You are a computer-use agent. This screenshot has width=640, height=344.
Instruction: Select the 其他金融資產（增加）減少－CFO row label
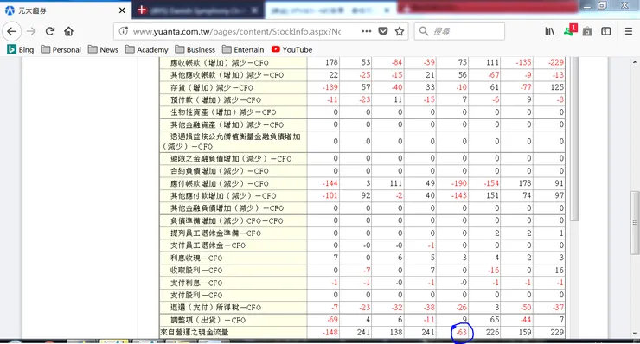227,124
